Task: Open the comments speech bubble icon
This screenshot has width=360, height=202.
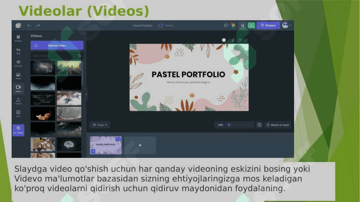Action: click(x=226, y=25)
